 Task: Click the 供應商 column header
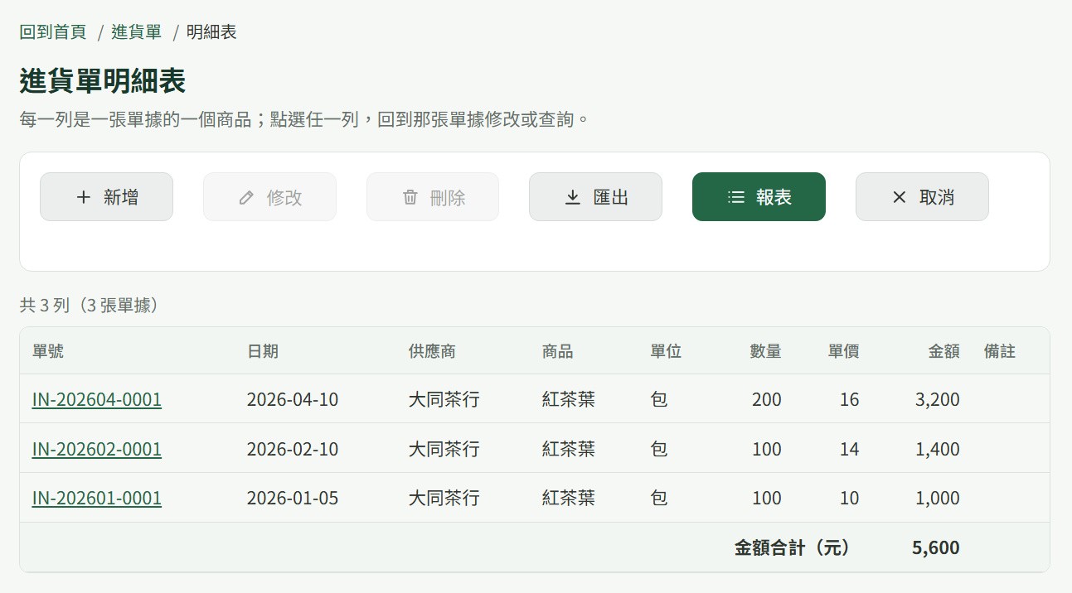(432, 351)
